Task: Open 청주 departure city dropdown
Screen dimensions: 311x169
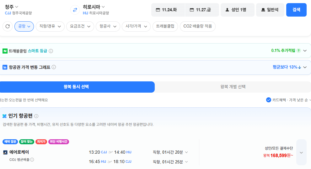Action: tap(12, 7)
